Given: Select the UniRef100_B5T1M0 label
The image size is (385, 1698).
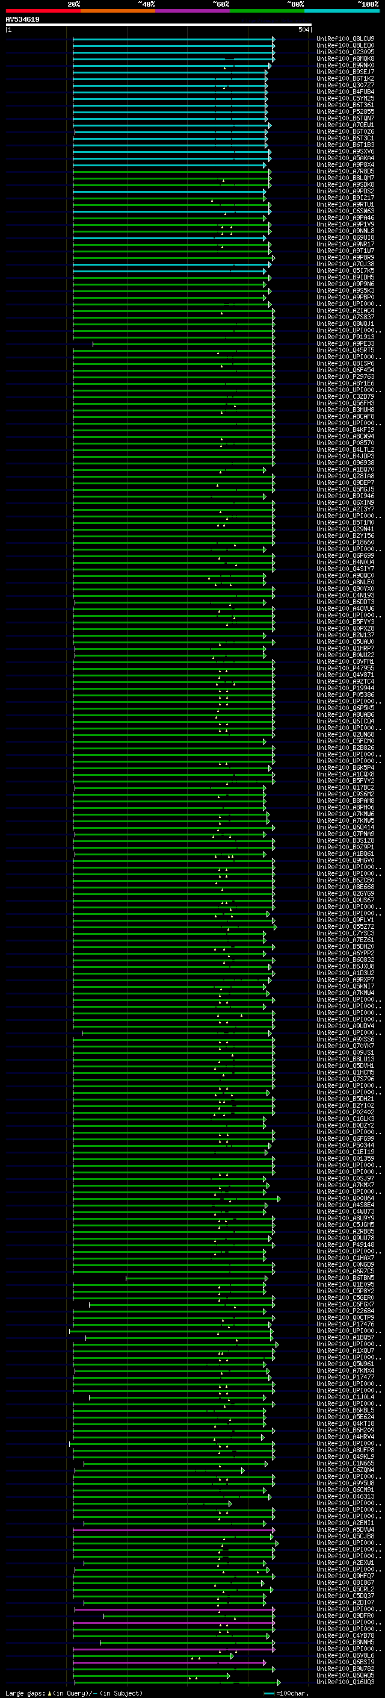Looking at the screenshot, I should [345, 523].
